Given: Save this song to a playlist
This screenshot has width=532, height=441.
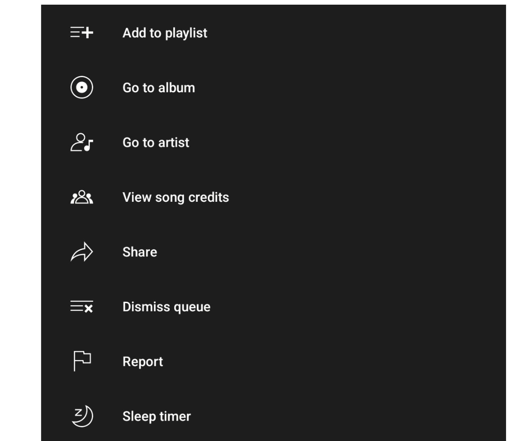Looking at the screenshot, I should (165, 33).
